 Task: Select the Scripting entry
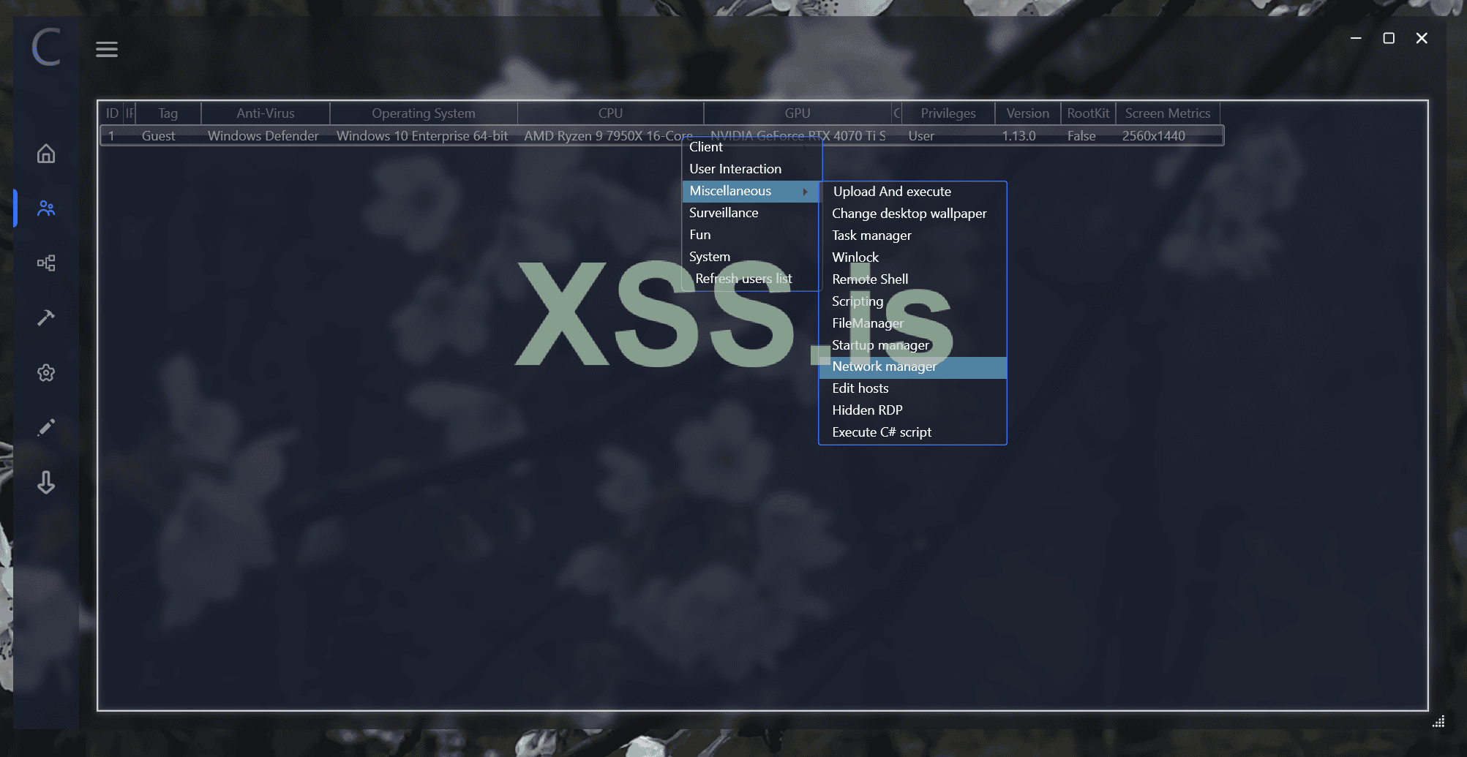point(912,301)
